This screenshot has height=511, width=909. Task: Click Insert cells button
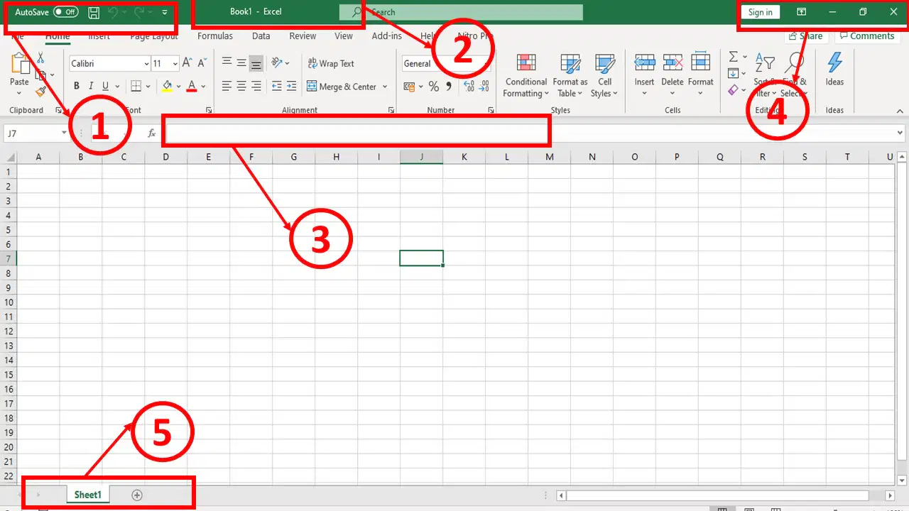[x=644, y=75]
